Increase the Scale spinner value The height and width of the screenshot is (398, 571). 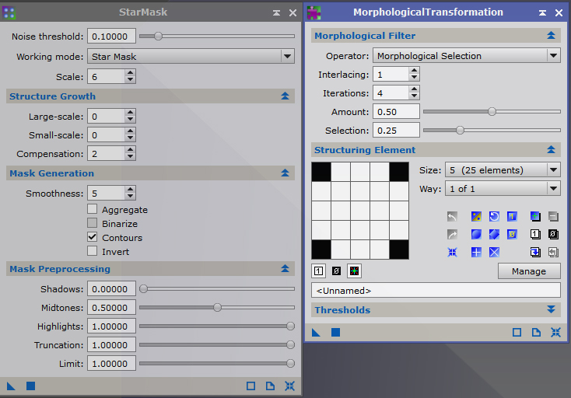(131, 73)
